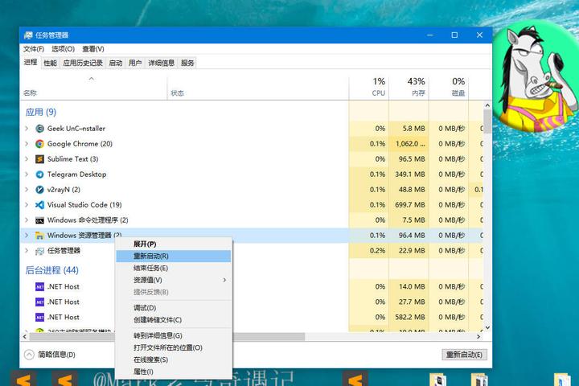Click the 重新启动(E) button at bottom right
The image size is (579, 386).
coord(465,355)
